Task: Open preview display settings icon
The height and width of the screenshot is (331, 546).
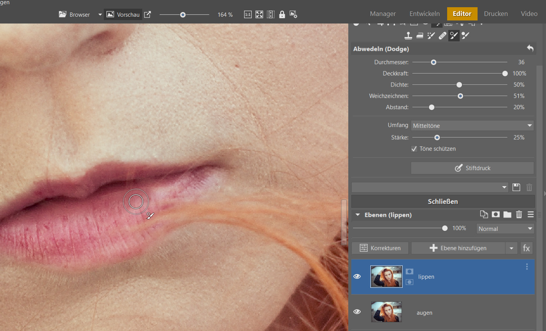Action: 293,14
